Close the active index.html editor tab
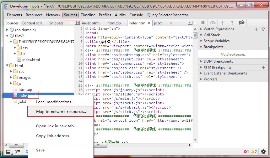Screen dimensions: 270x158 (x=149, y=23)
